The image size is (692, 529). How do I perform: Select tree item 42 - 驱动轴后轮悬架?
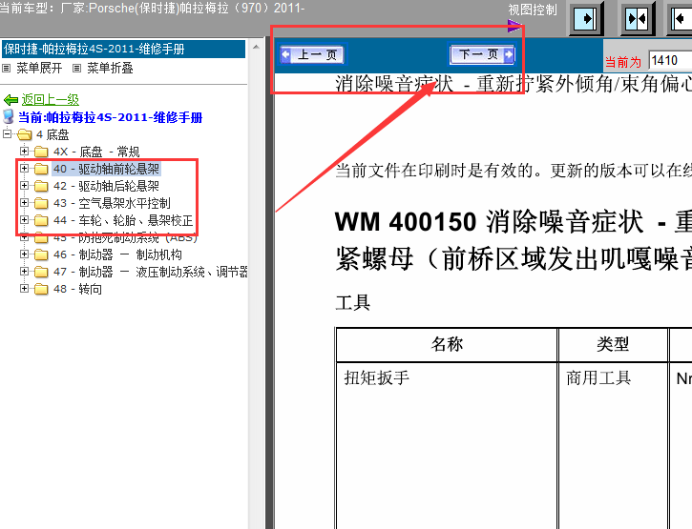click(x=106, y=186)
